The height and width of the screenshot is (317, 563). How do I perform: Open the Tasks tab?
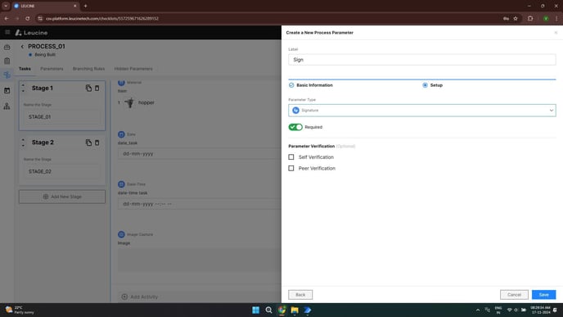pos(25,69)
